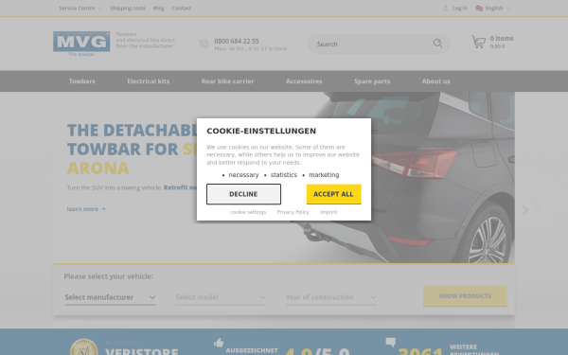This screenshot has height=355, width=568.
Task: Click the Show Products button
Action: tap(465, 296)
